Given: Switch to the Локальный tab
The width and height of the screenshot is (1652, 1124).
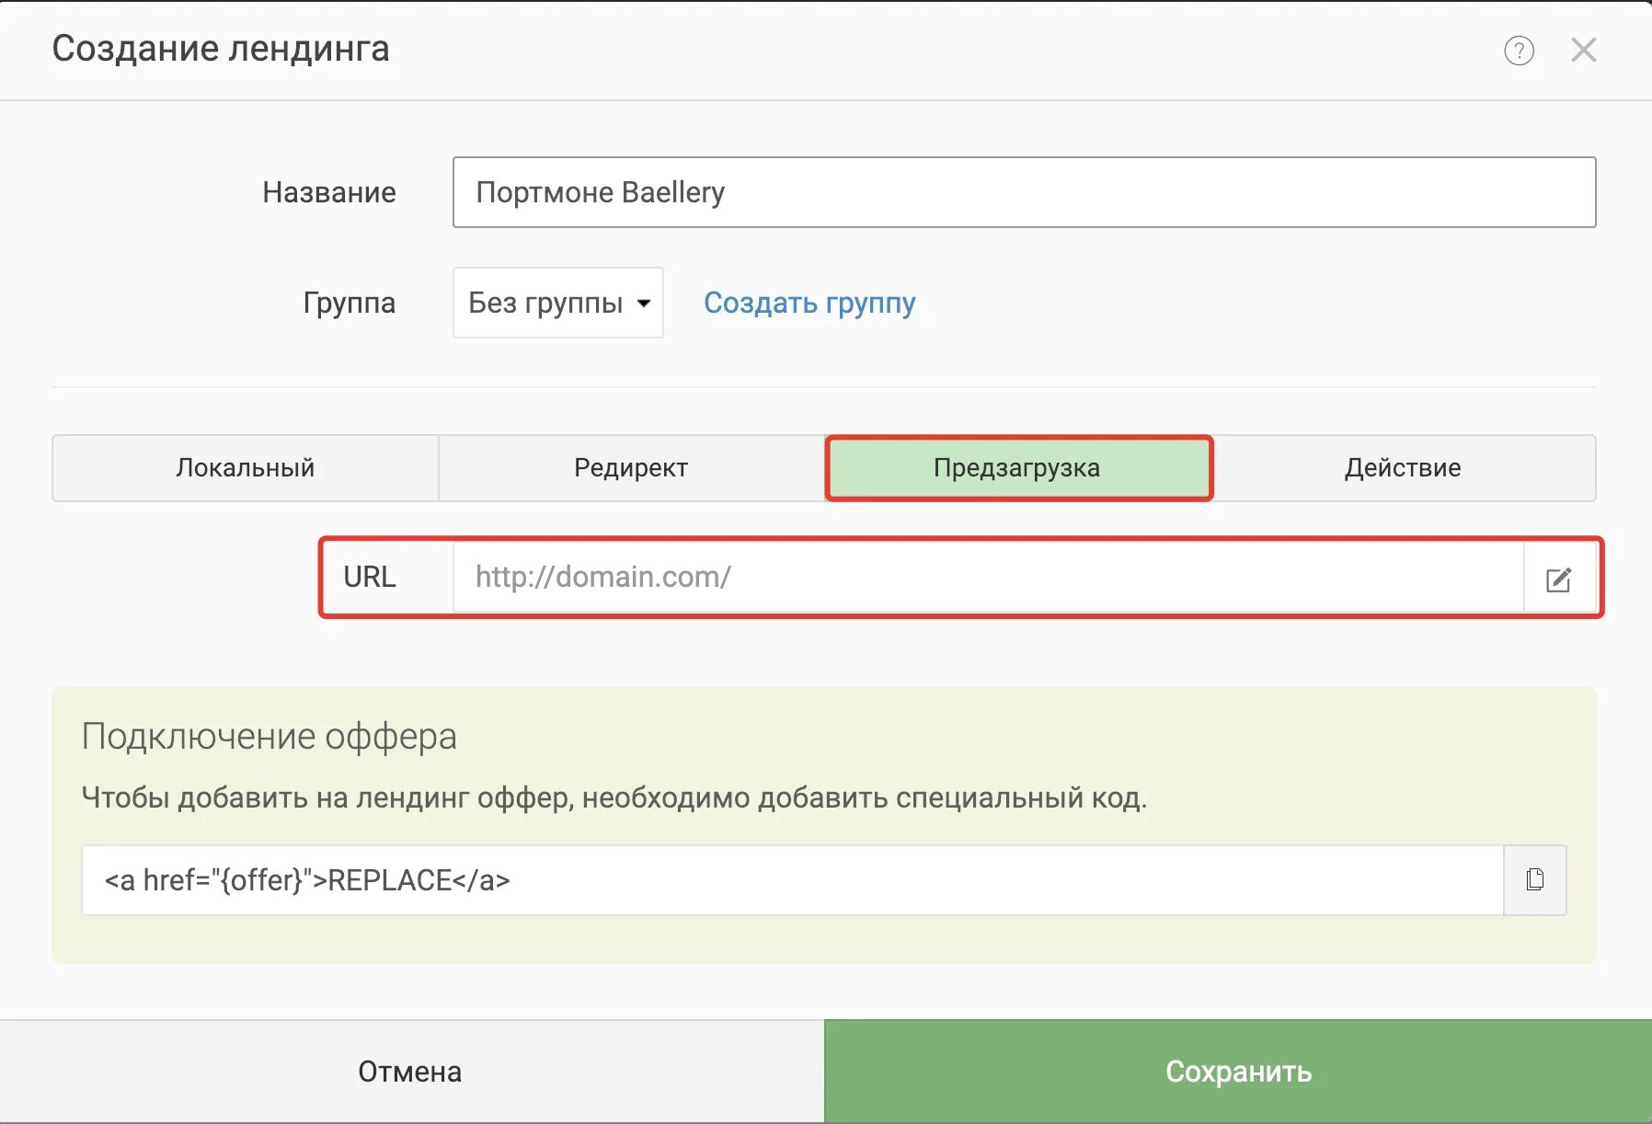Looking at the screenshot, I should [x=246, y=468].
